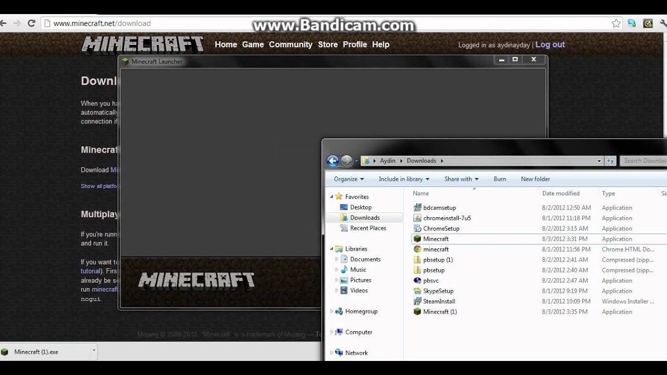Click the Favorites star icon
This screenshot has height=375, width=667.
point(339,197)
